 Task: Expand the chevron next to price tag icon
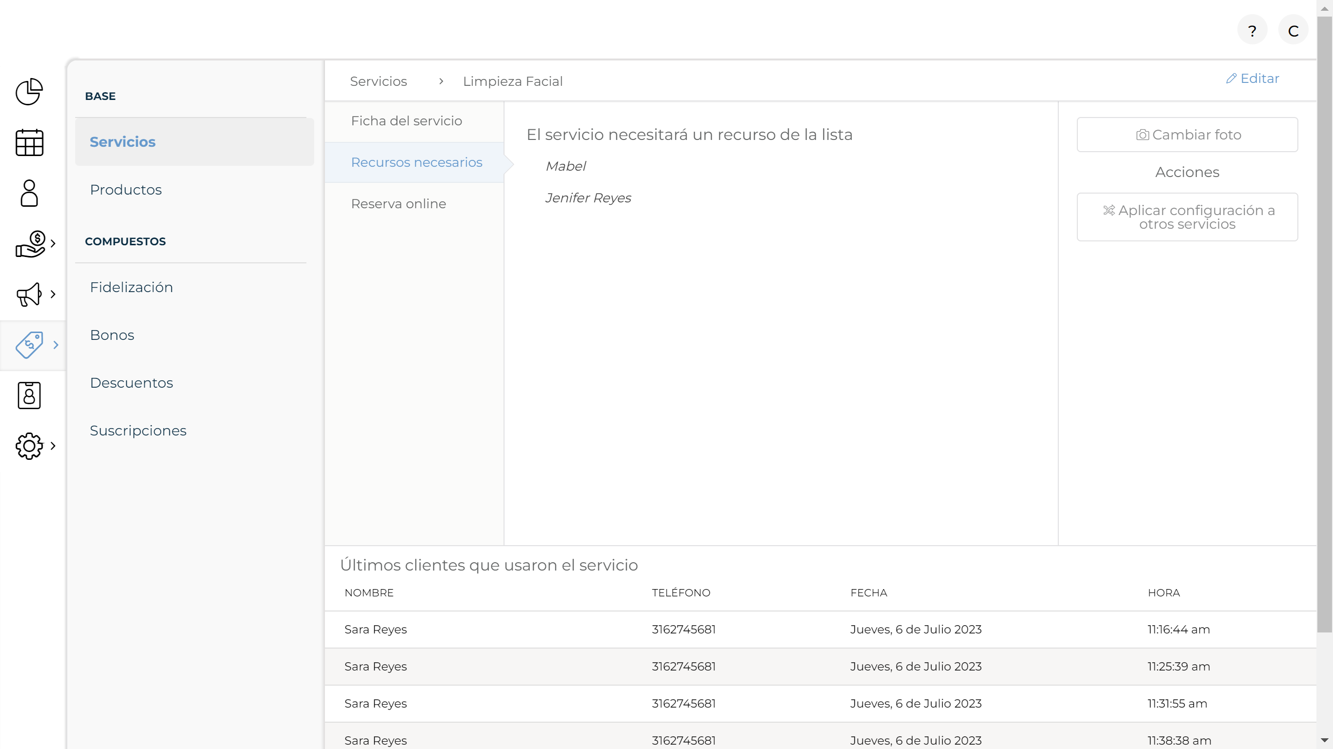56,345
